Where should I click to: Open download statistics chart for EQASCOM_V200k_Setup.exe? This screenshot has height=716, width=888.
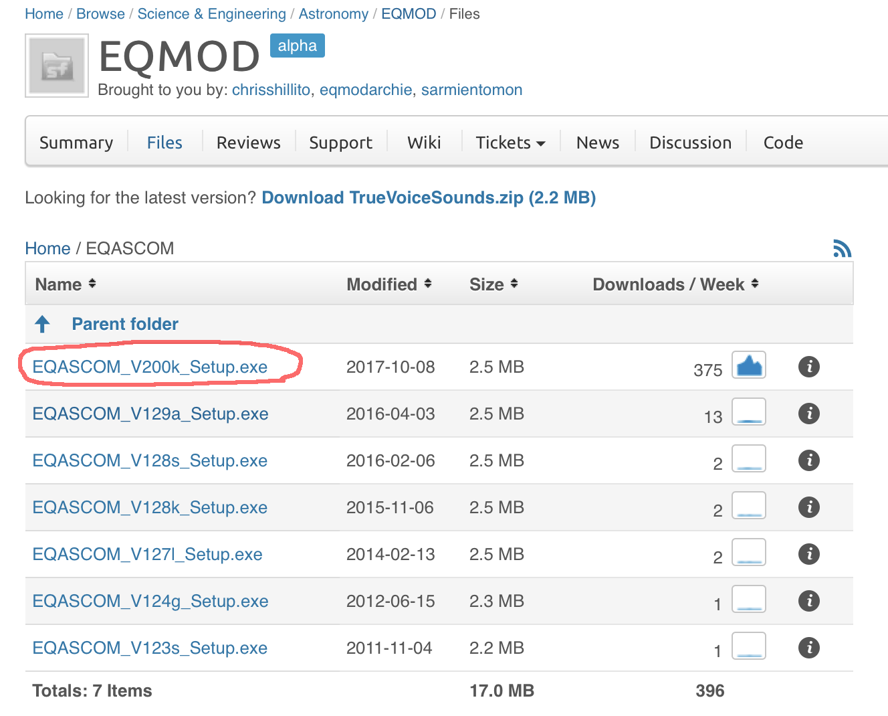(x=748, y=365)
